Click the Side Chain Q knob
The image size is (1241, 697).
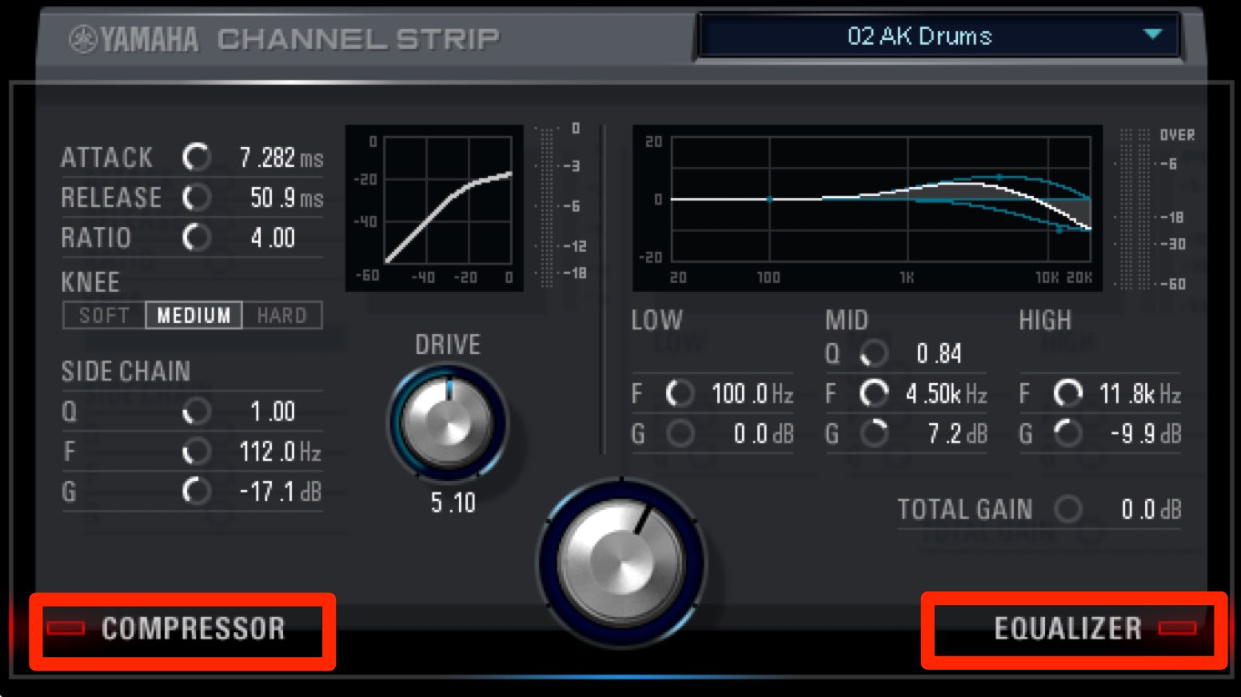(196, 412)
